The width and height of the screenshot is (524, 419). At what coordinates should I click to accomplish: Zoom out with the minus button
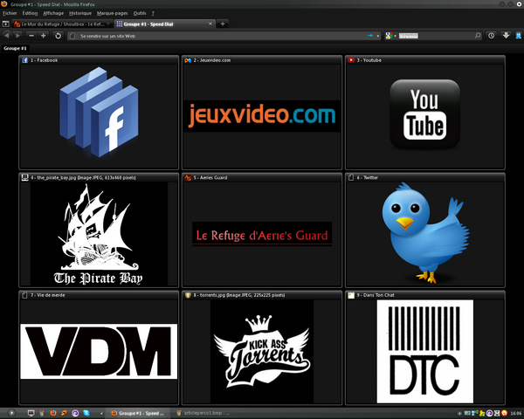(31, 36)
